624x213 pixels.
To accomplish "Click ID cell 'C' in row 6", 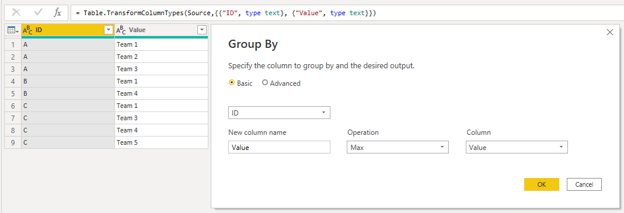I will tap(68, 106).
